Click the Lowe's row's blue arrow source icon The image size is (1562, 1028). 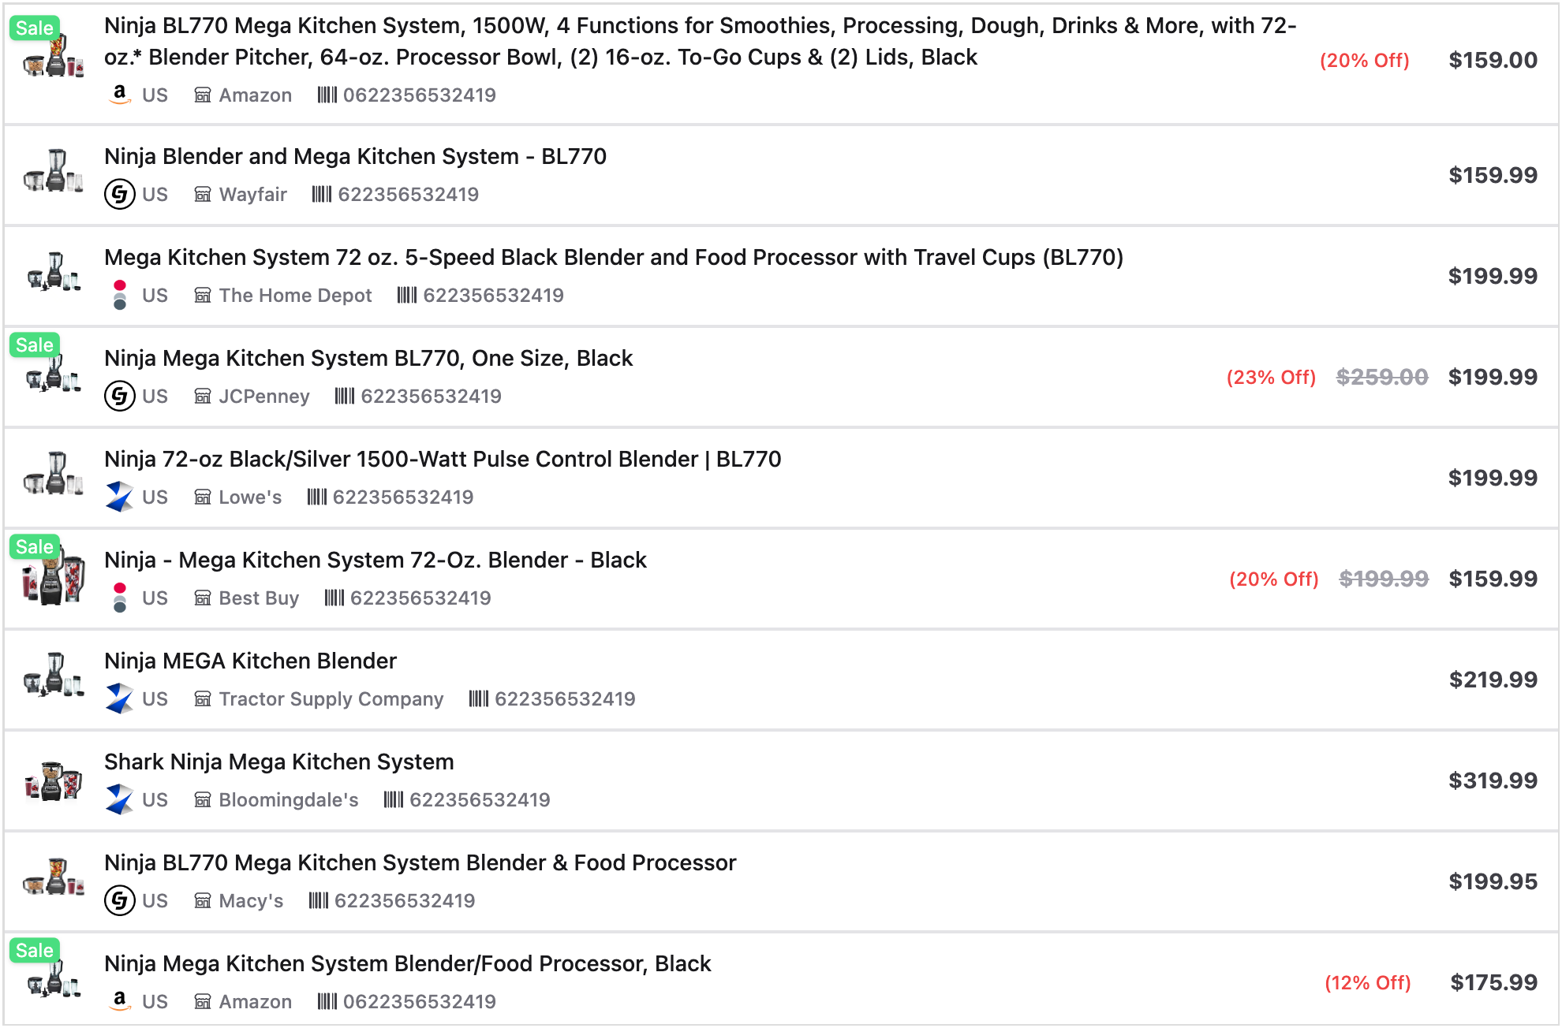(119, 497)
